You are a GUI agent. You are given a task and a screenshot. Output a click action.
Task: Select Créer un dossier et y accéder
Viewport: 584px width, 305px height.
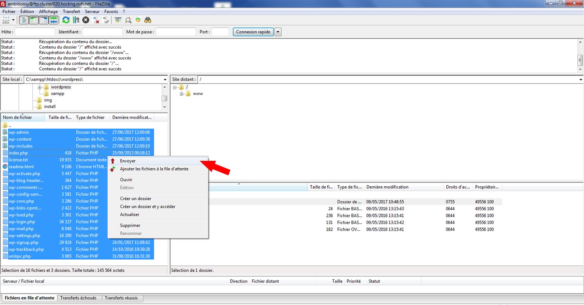click(x=158, y=206)
